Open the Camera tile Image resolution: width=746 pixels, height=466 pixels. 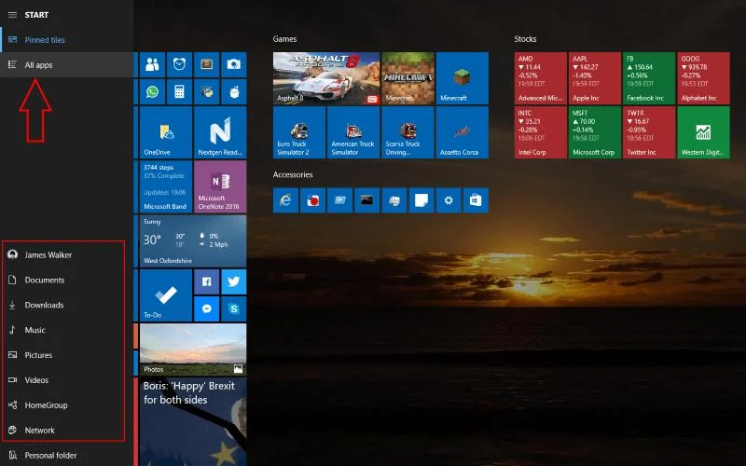234,64
